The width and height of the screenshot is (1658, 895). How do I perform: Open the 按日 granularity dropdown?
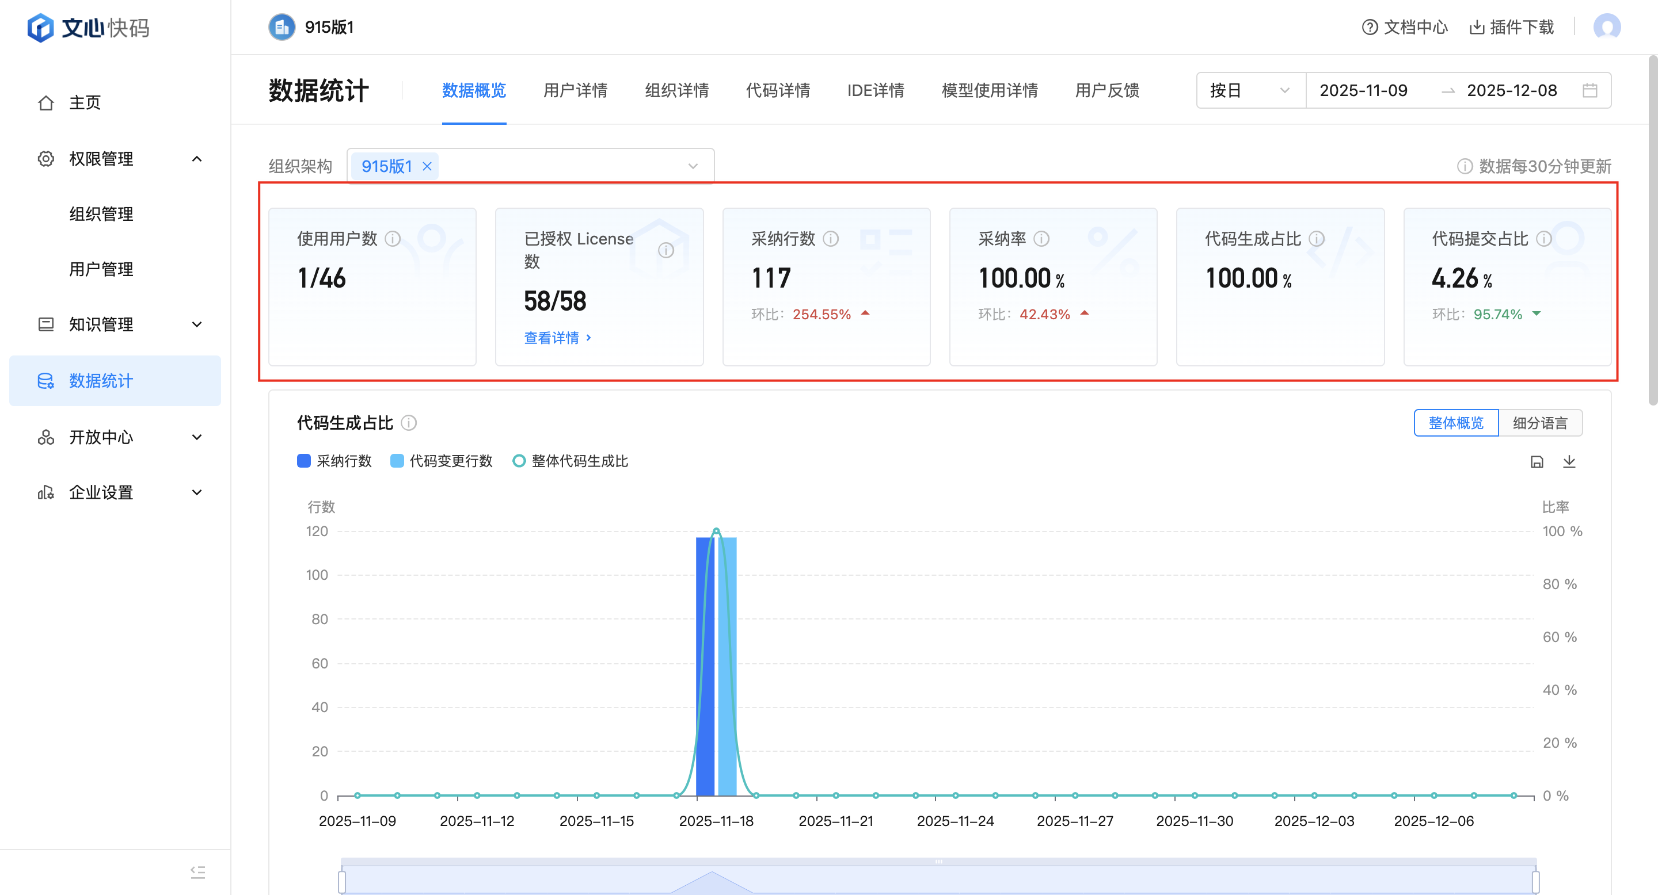[1249, 91]
